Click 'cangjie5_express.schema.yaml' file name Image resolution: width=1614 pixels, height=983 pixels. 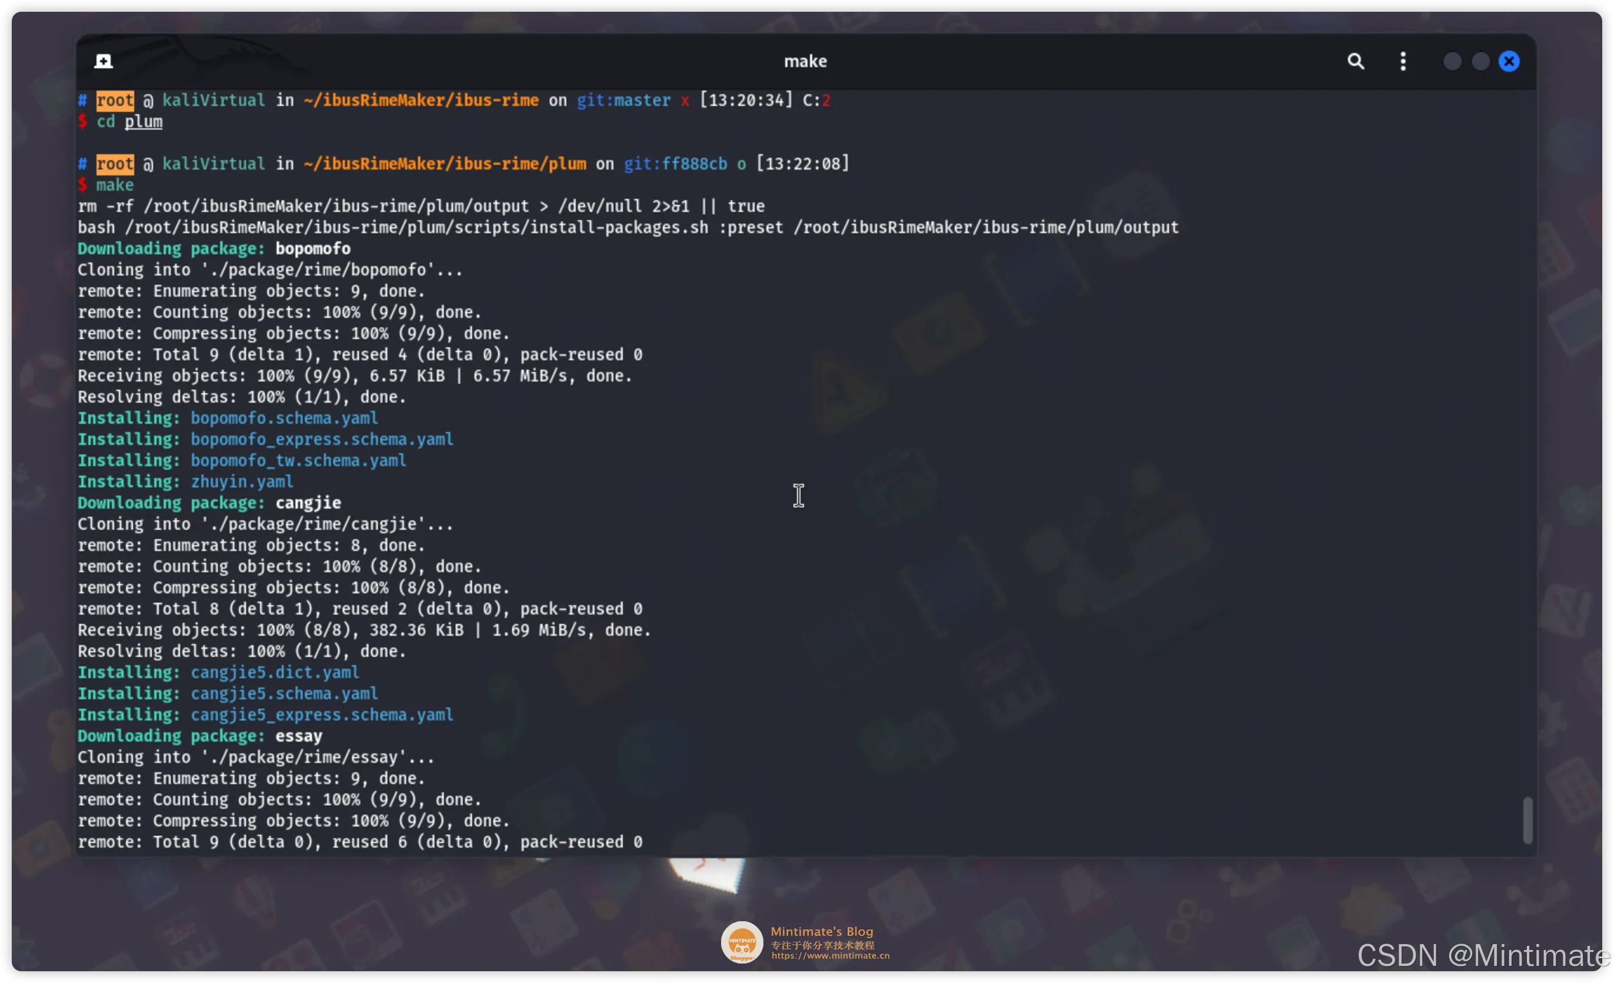[x=321, y=715]
